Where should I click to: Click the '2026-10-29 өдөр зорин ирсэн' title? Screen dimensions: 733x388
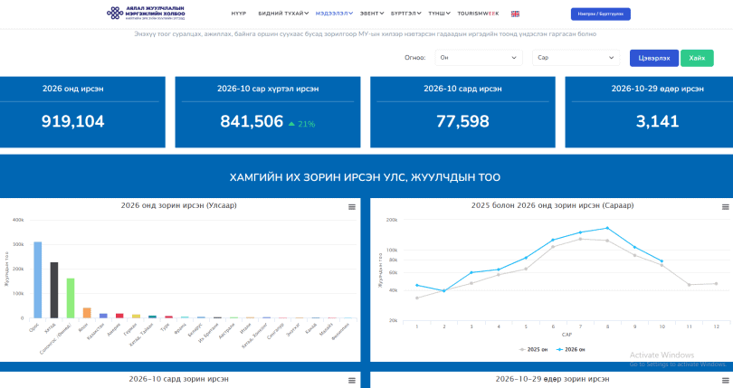click(552, 379)
